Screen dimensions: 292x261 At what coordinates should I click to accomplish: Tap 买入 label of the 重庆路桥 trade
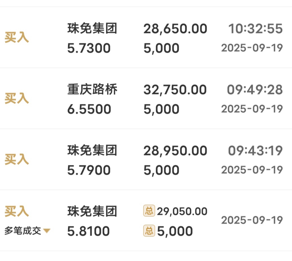click(x=17, y=98)
